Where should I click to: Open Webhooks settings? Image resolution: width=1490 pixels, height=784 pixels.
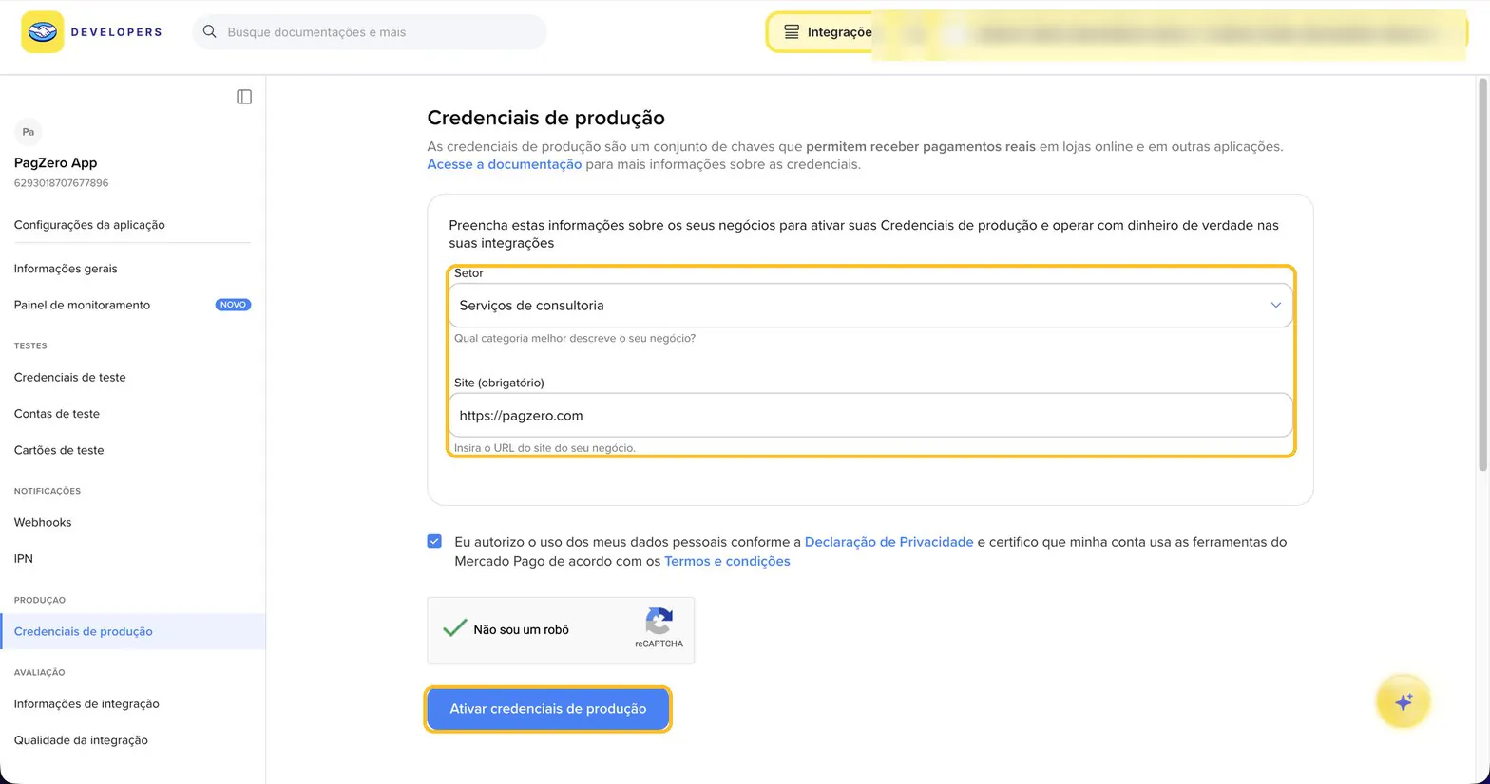coord(43,522)
